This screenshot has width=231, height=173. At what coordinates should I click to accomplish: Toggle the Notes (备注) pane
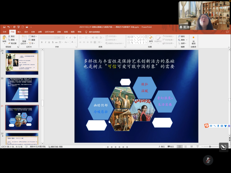161,147
